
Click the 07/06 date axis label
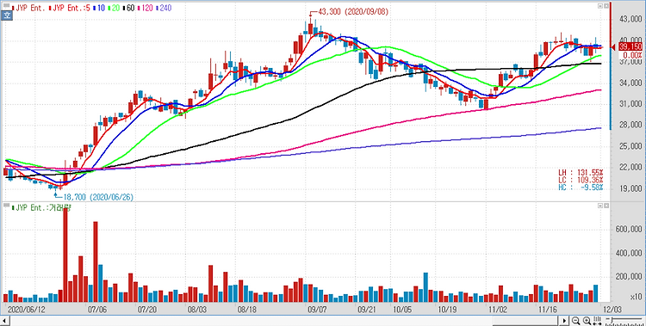pyautogui.click(x=96, y=309)
